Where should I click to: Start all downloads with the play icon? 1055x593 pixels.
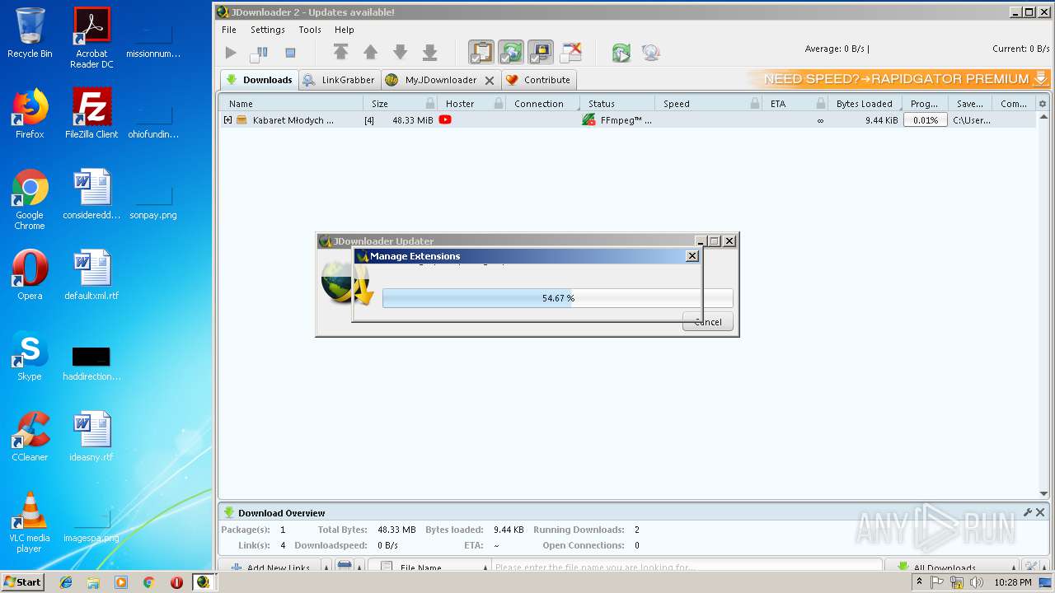(231, 53)
